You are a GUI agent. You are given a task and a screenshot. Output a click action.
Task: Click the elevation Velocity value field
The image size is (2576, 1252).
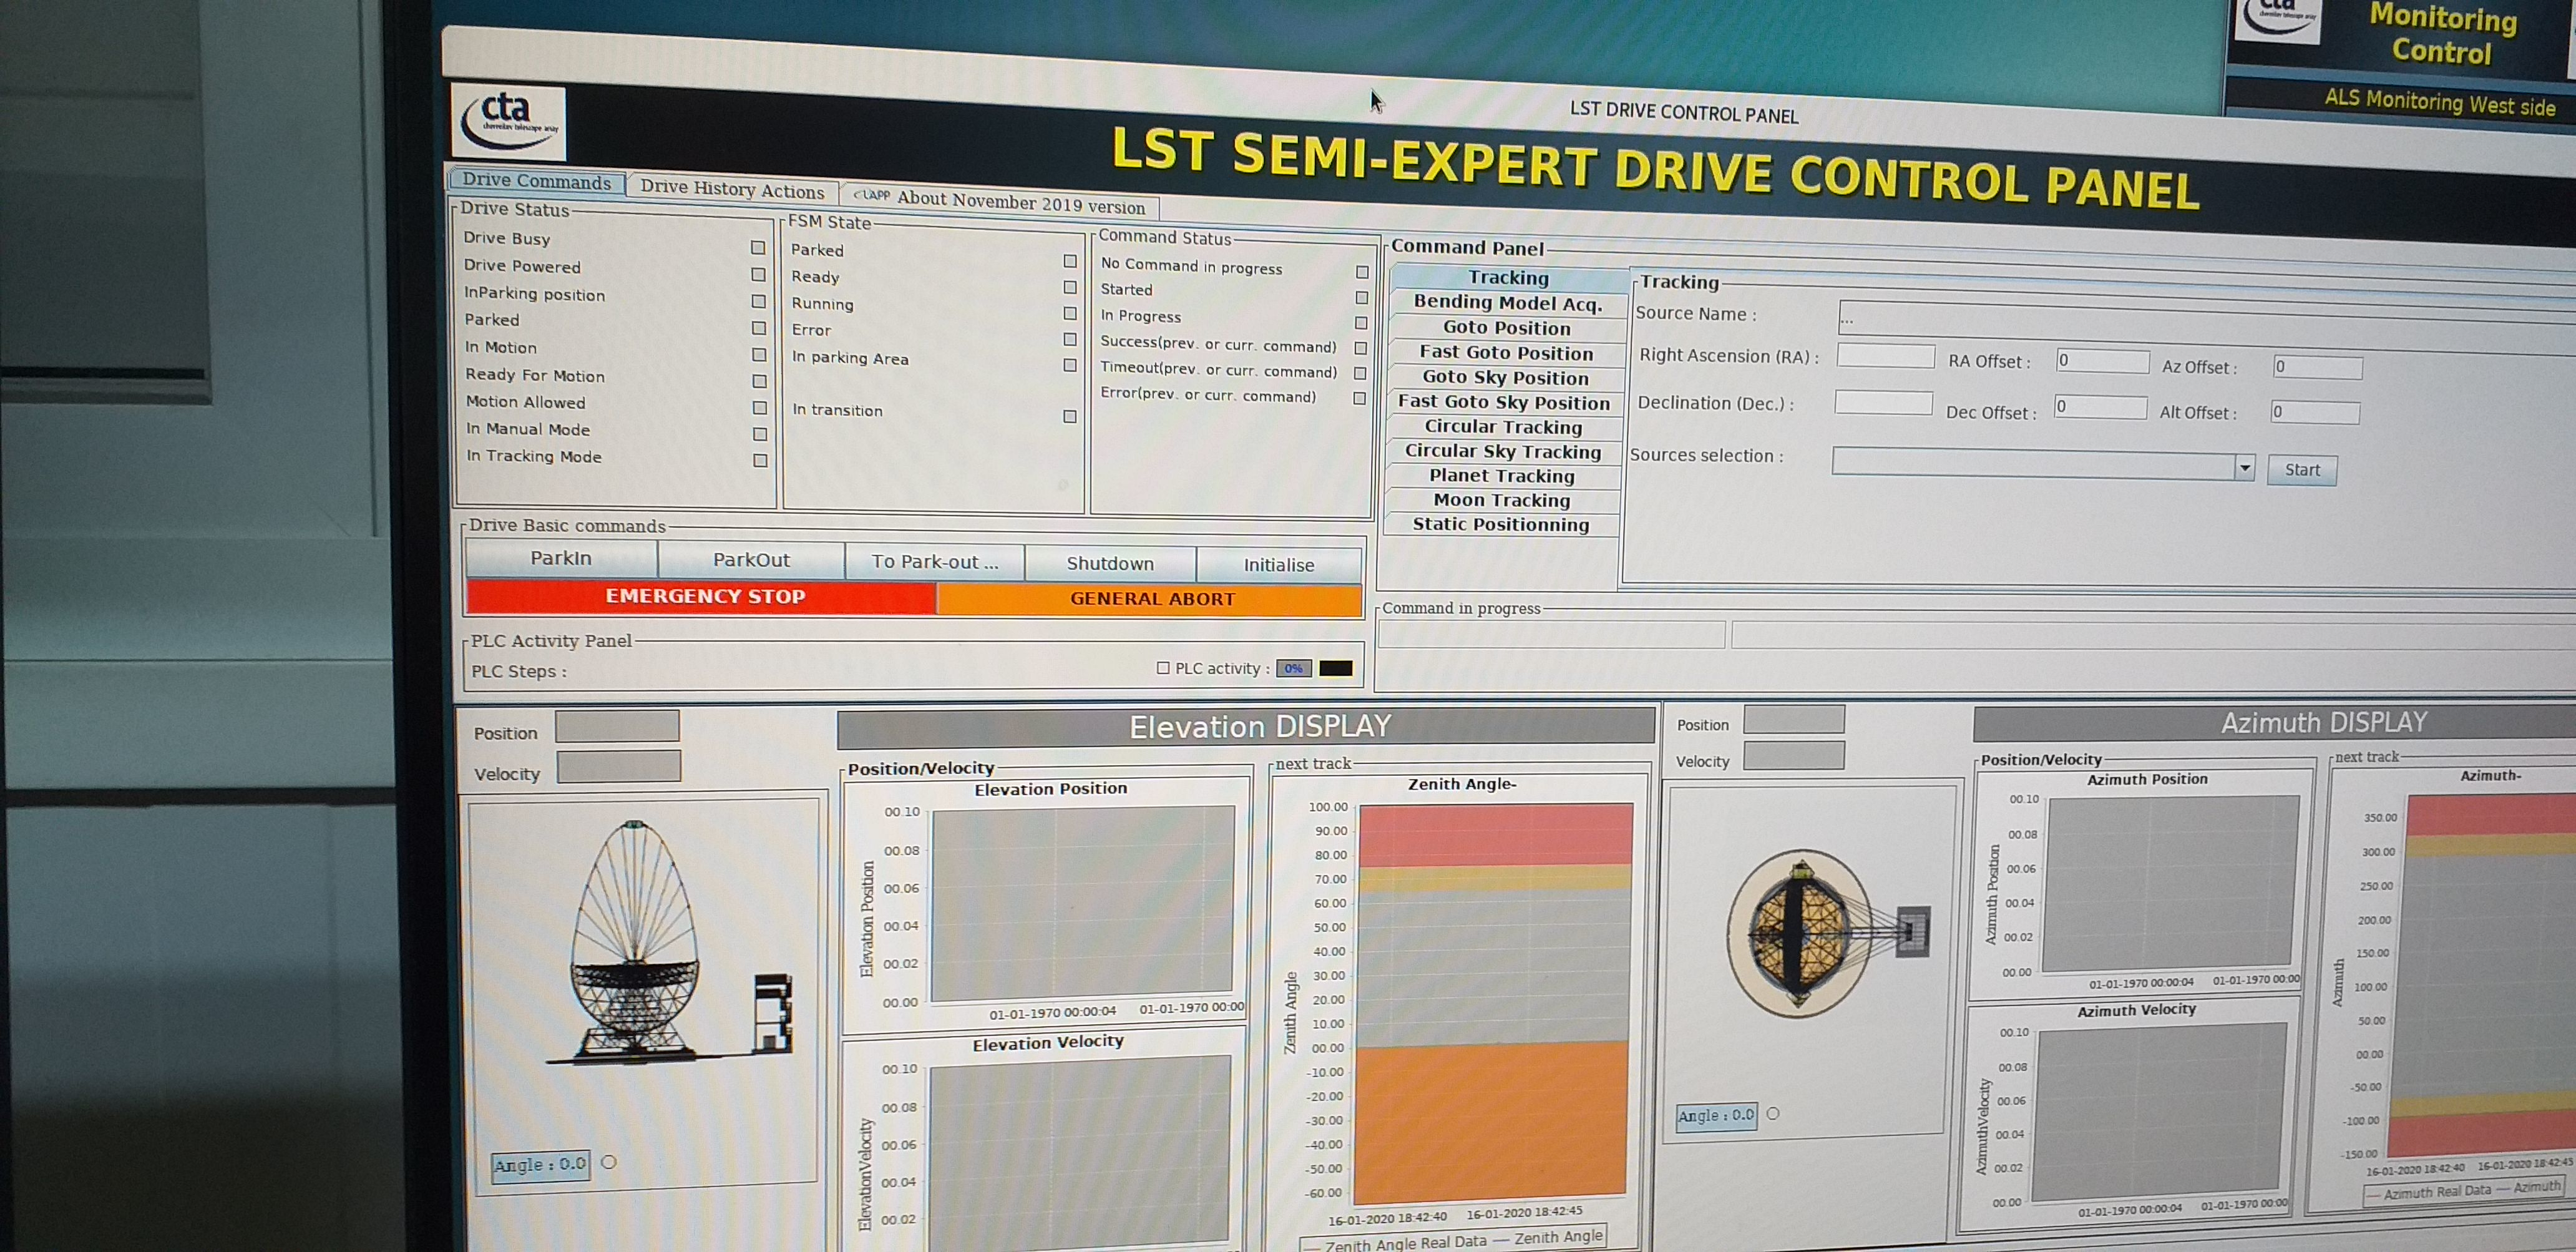click(x=619, y=767)
